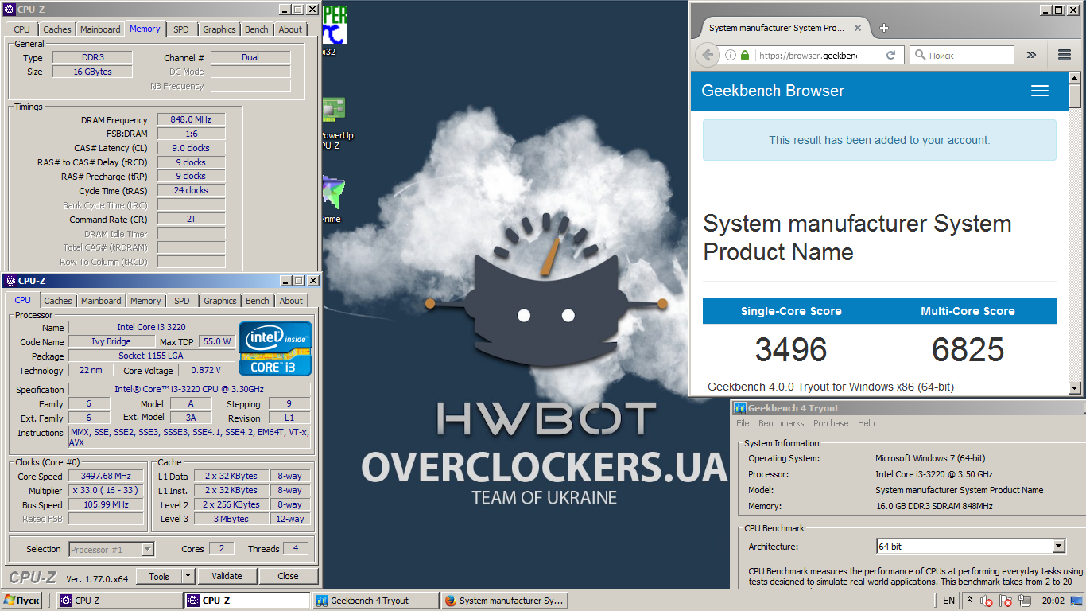Click the Bus Speed value 105.99 MHz
This screenshot has height=611, width=1086.
(x=106, y=504)
